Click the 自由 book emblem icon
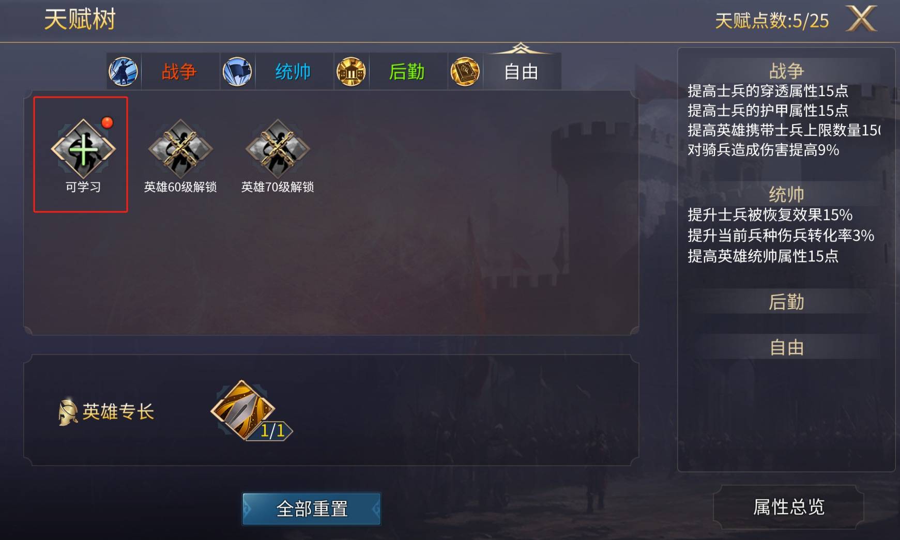The image size is (900, 540). 465,71
